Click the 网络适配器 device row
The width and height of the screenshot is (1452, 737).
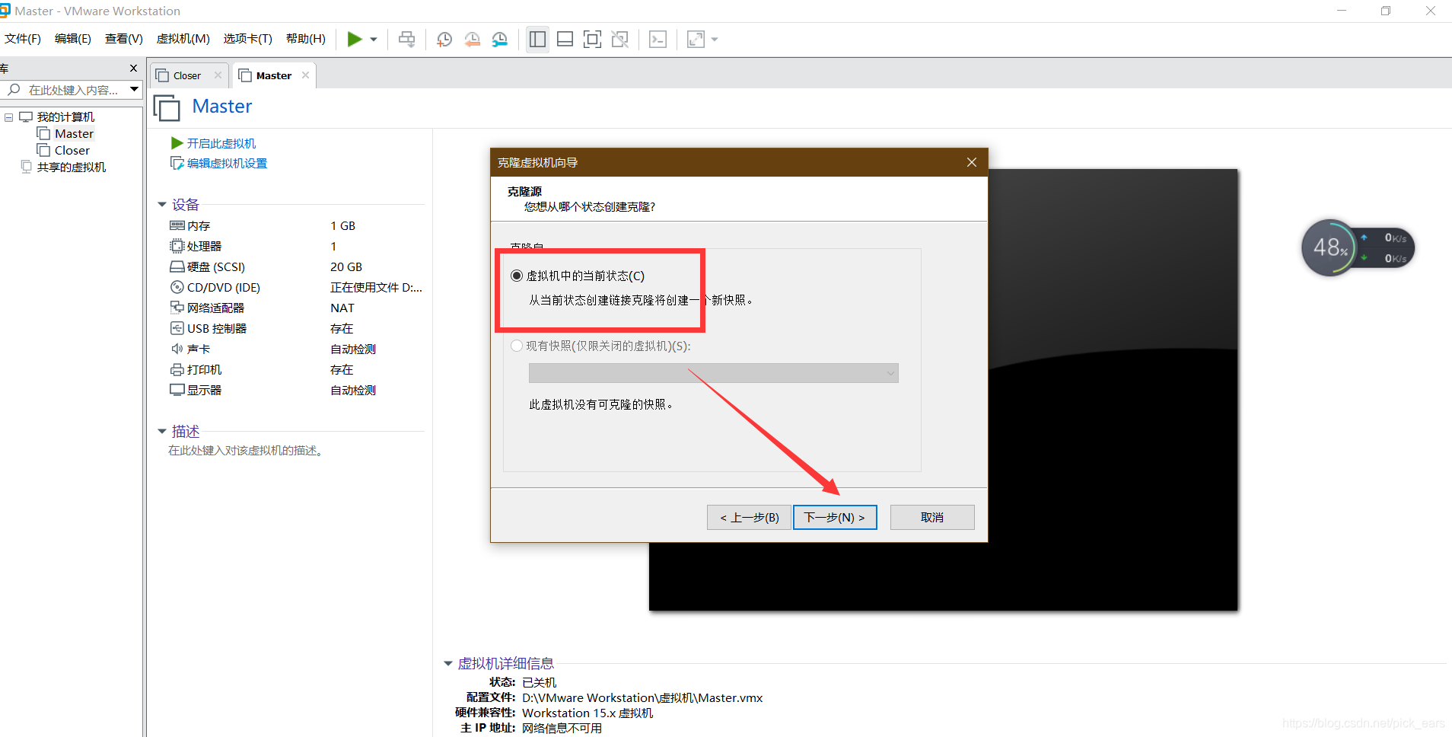coord(295,308)
